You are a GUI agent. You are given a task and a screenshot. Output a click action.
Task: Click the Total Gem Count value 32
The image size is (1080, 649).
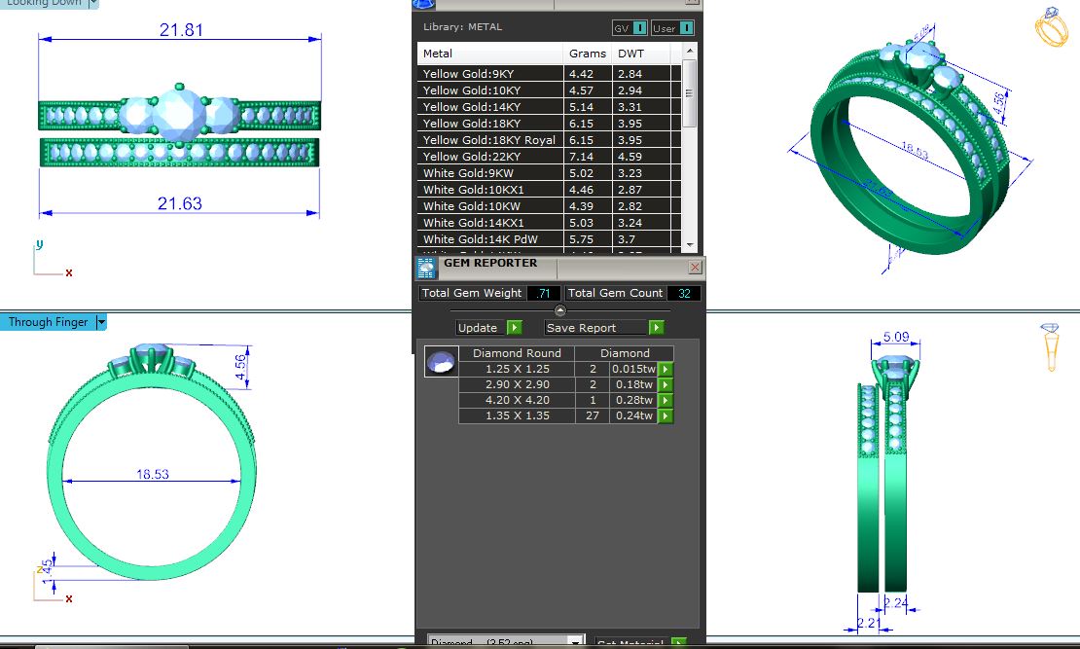coord(684,294)
